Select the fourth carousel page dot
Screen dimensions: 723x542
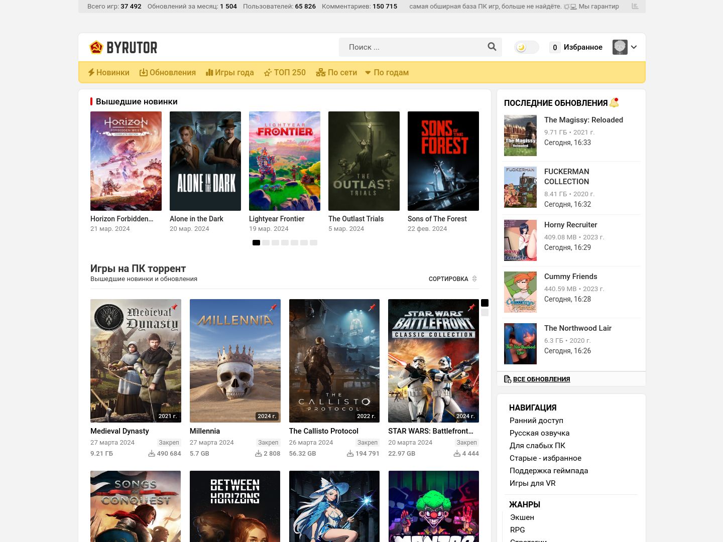pyautogui.click(x=285, y=242)
